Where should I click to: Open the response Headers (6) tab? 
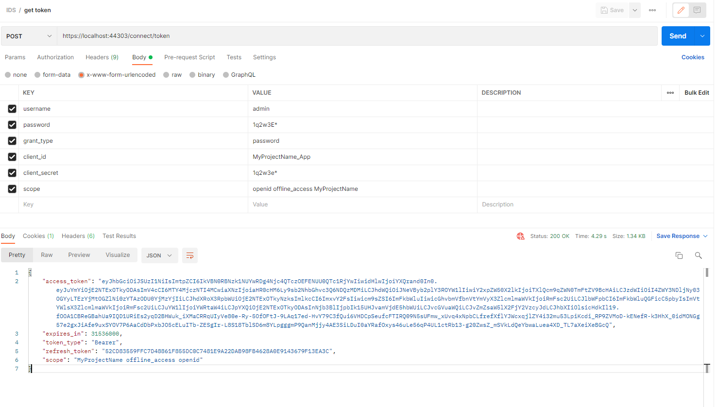point(78,236)
